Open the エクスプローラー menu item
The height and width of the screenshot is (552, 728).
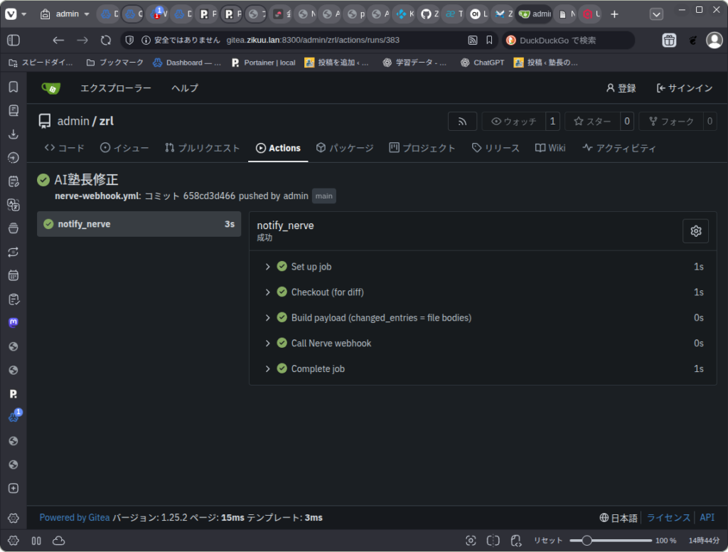[115, 88]
